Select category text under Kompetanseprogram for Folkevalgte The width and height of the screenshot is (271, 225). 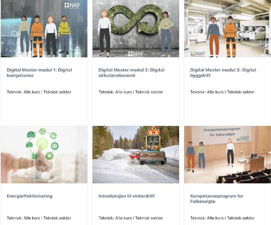(x=222, y=218)
